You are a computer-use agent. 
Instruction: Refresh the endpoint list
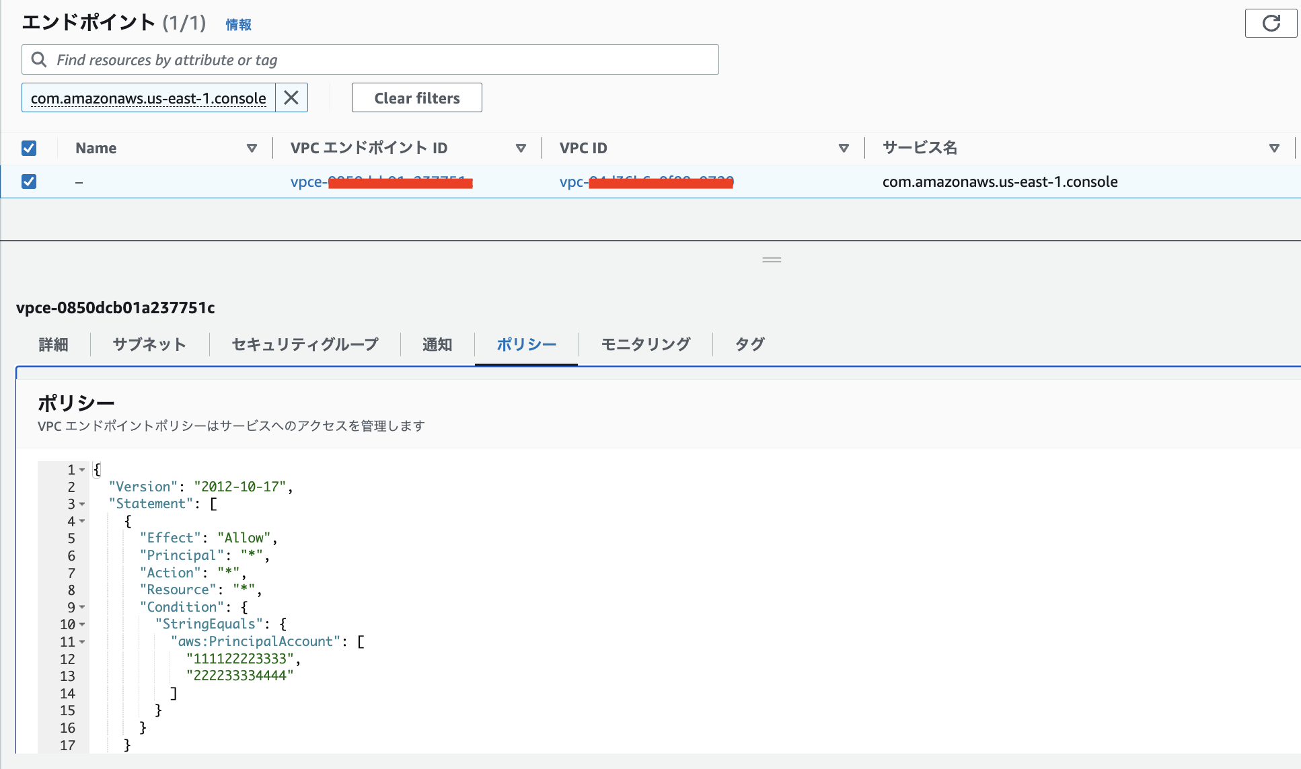point(1271,23)
